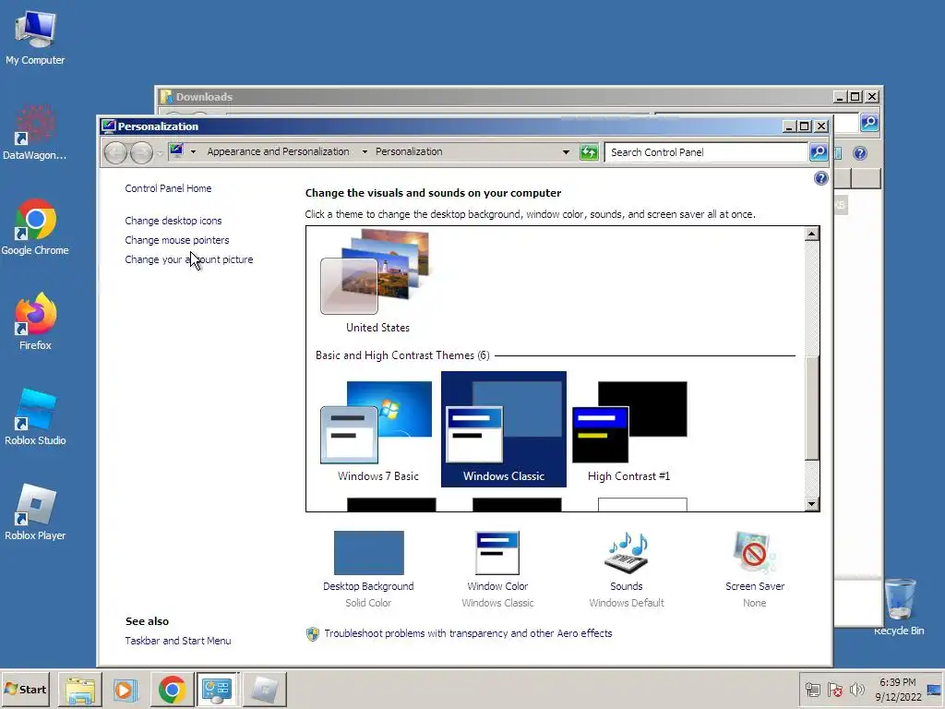Click the taskbar clock showing 6:39 PM

coord(897,689)
